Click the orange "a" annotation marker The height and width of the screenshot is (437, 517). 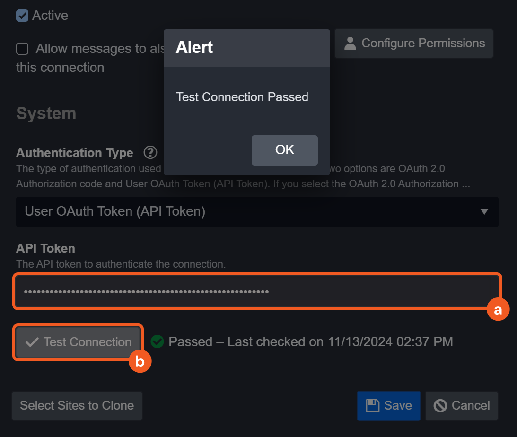[498, 310]
